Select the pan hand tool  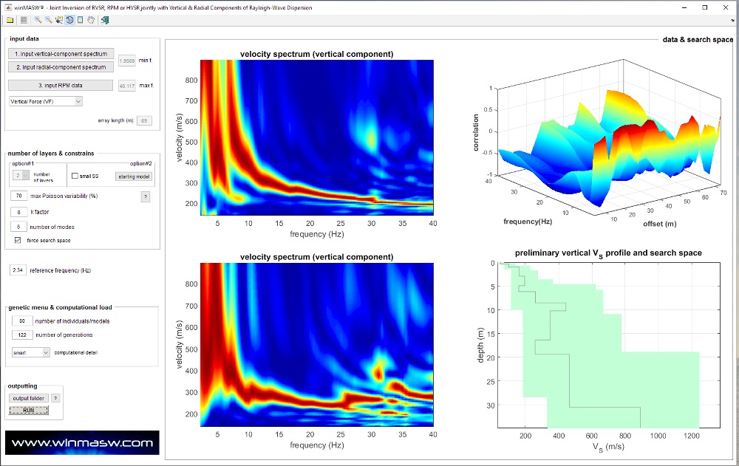(x=91, y=20)
